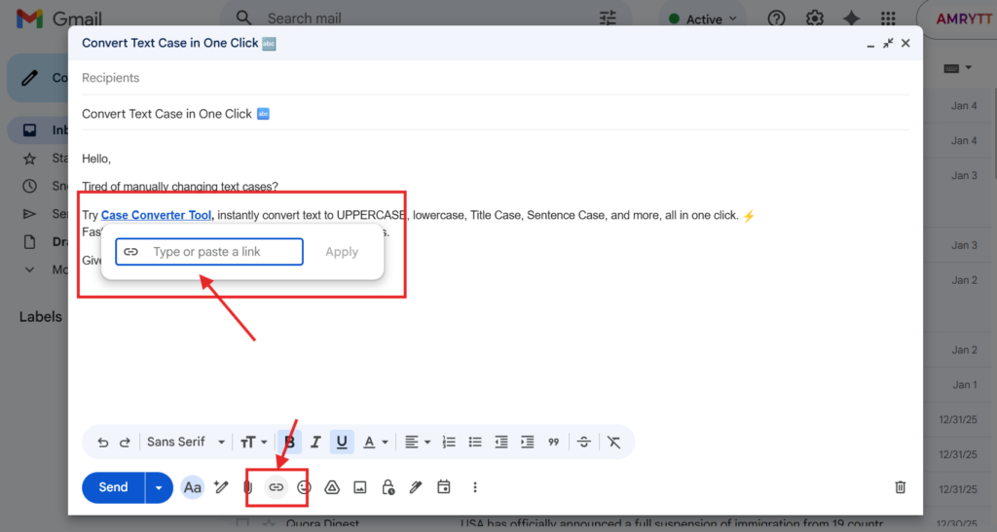This screenshot has width=997, height=532.
Task: Insert a signature with pen icon
Action: [416, 487]
